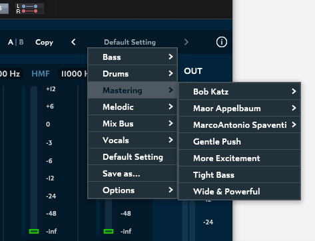Viewport: 315px width, 241px height.
Task: Expand the Drums preset submenu
Action: tap(133, 73)
